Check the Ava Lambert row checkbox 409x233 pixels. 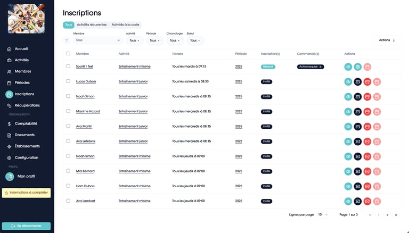tap(68, 201)
